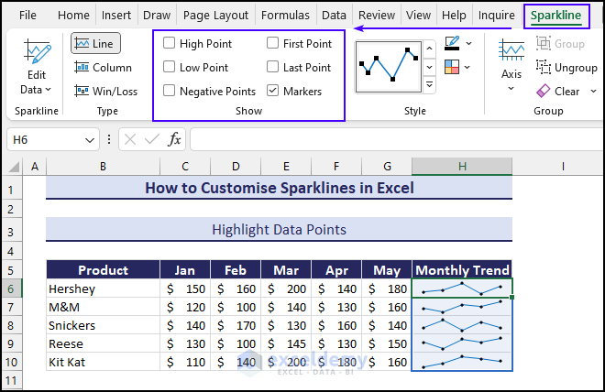Select the Hershey product cell
This screenshot has height=392, width=605.
(x=103, y=289)
